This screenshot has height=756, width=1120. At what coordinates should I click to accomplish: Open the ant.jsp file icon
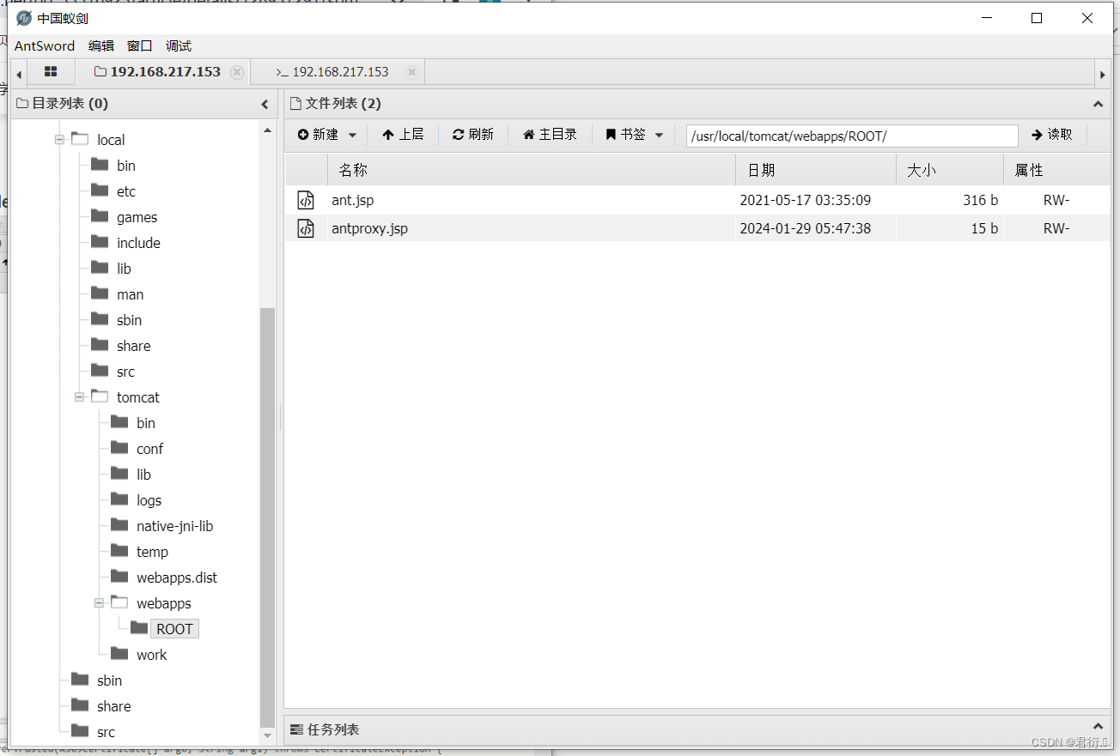click(x=306, y=200)
